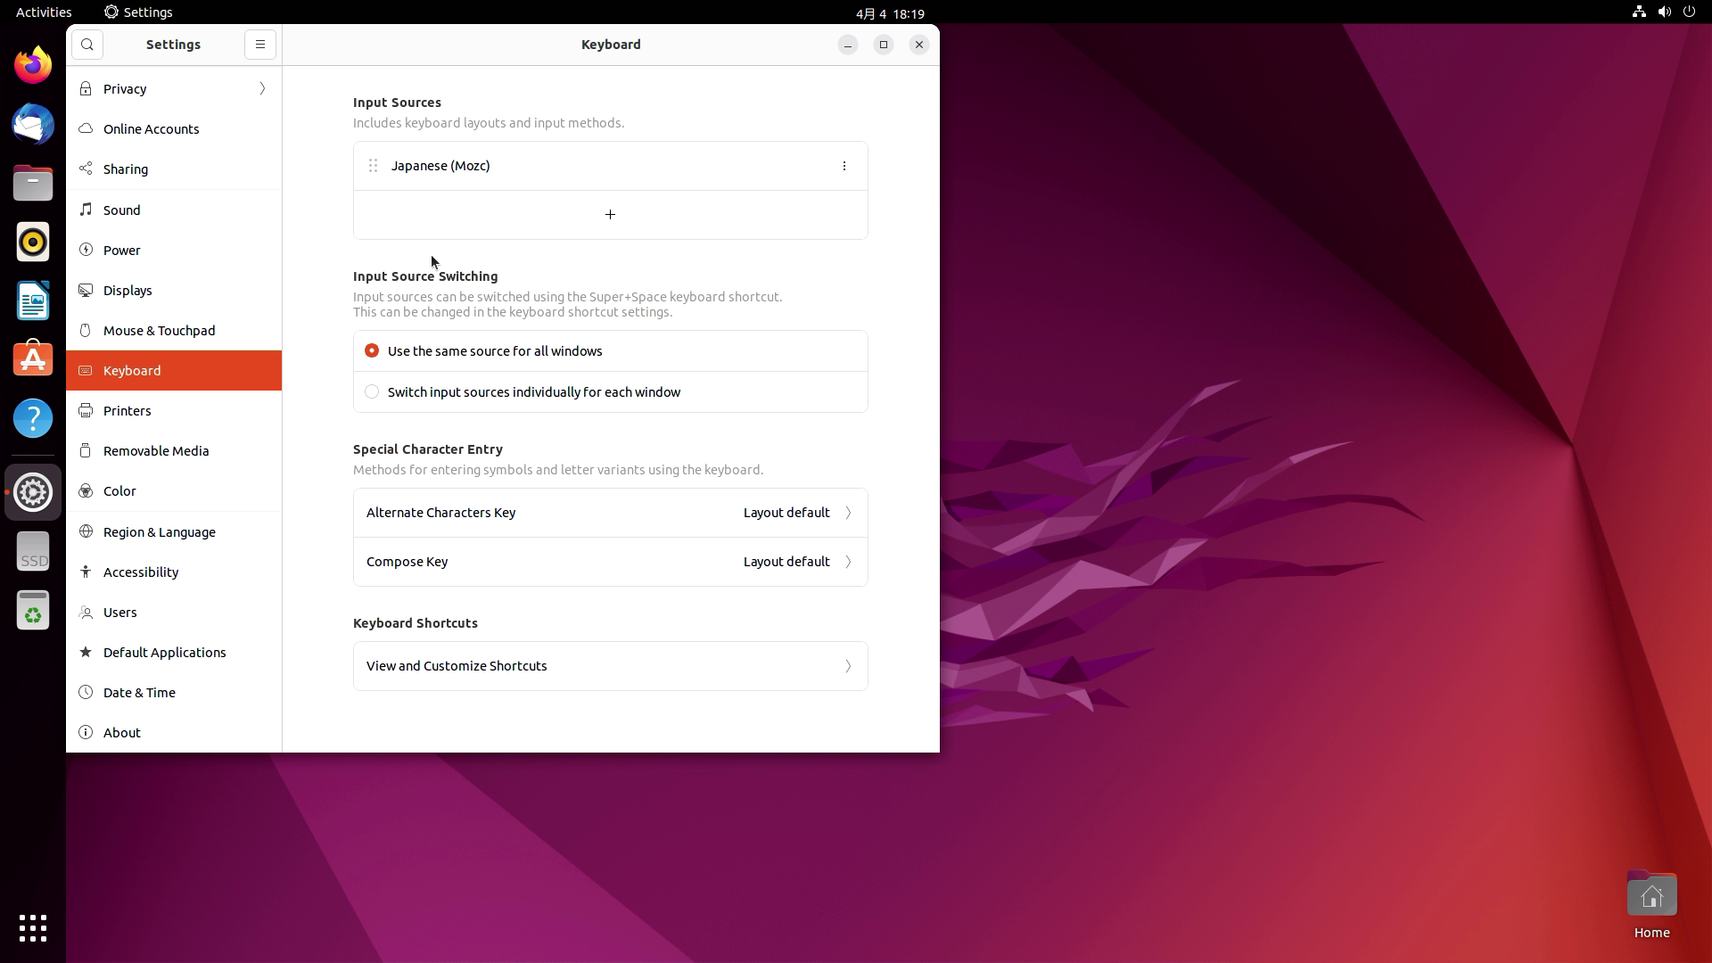Open the Home folder on the desktop
The image size is (1712, 963).
coord(1650,894)
